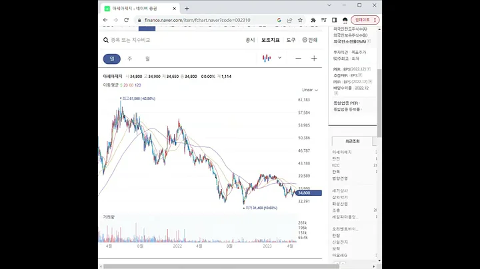Click the horizontal page scrollbar thumb

click(x=221, y=266)
